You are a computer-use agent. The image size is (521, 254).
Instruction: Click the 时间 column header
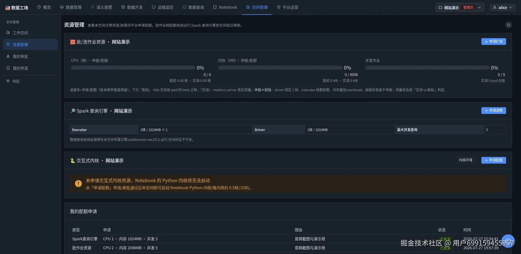pyautogui.click(x=467, y=230)
